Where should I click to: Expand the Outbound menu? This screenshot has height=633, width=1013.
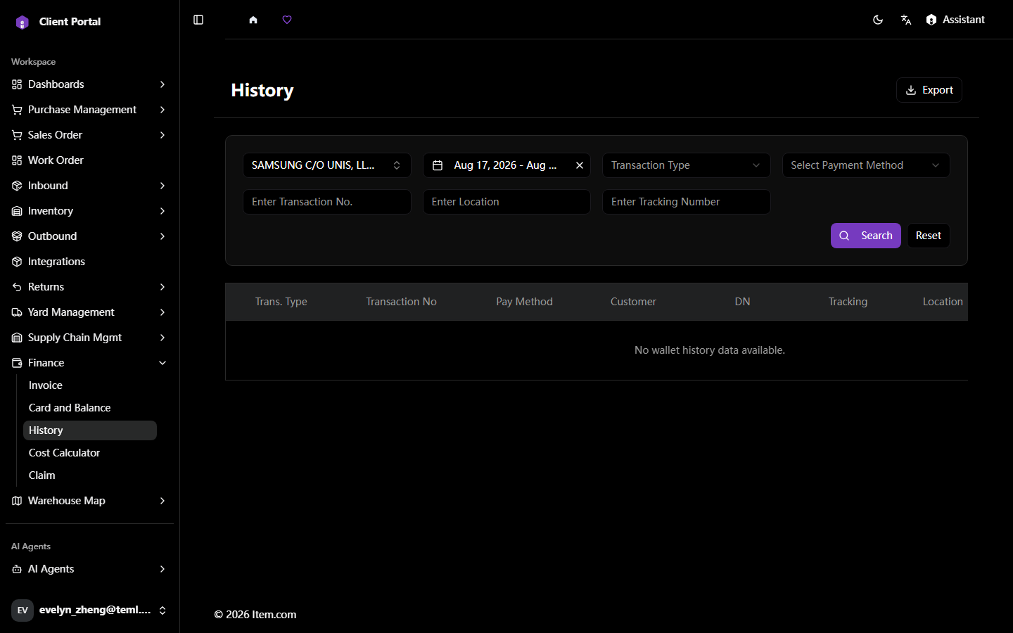pyautogui.click(x=89, y=236)
